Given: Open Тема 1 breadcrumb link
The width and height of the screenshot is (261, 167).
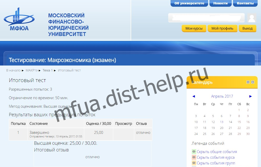Looking at the screenshot, I should [47, 70].
